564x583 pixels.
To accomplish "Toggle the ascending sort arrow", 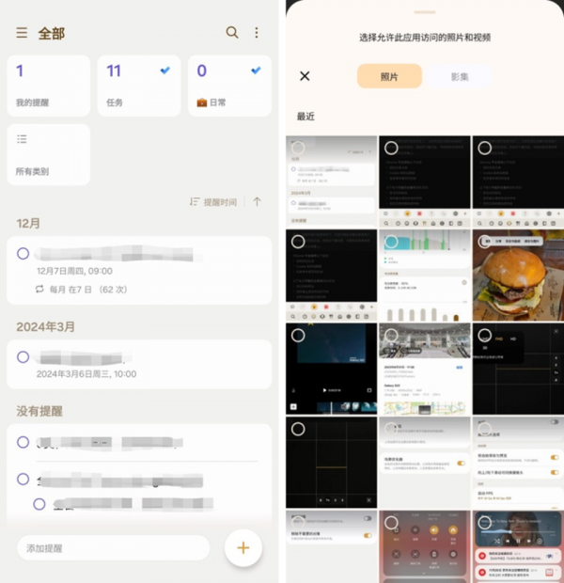I will 257,202.
